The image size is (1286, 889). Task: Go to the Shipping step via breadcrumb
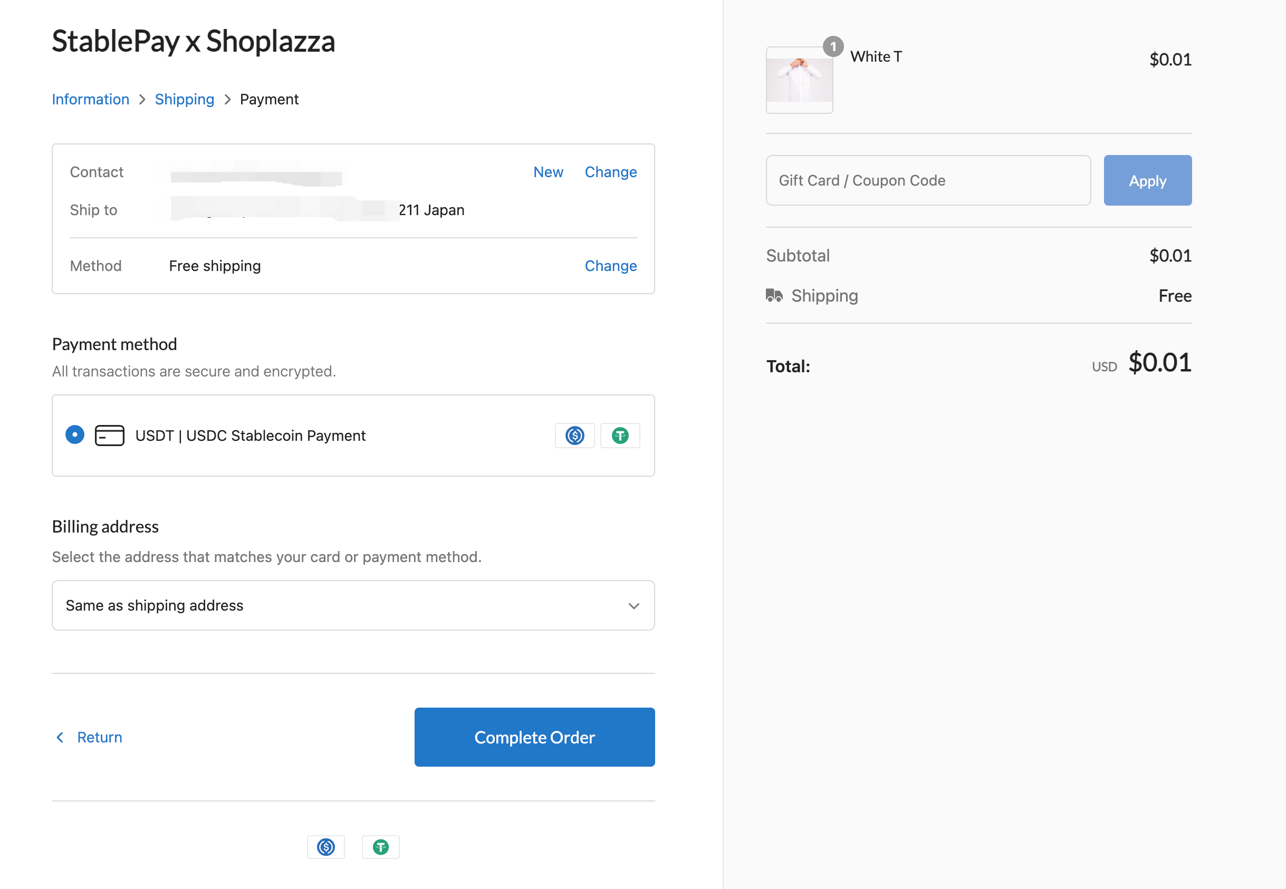coord(185,99)
